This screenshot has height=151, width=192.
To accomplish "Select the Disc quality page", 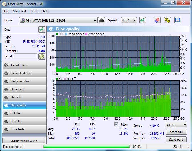I will pyautogui.click(x=24, y=105).
